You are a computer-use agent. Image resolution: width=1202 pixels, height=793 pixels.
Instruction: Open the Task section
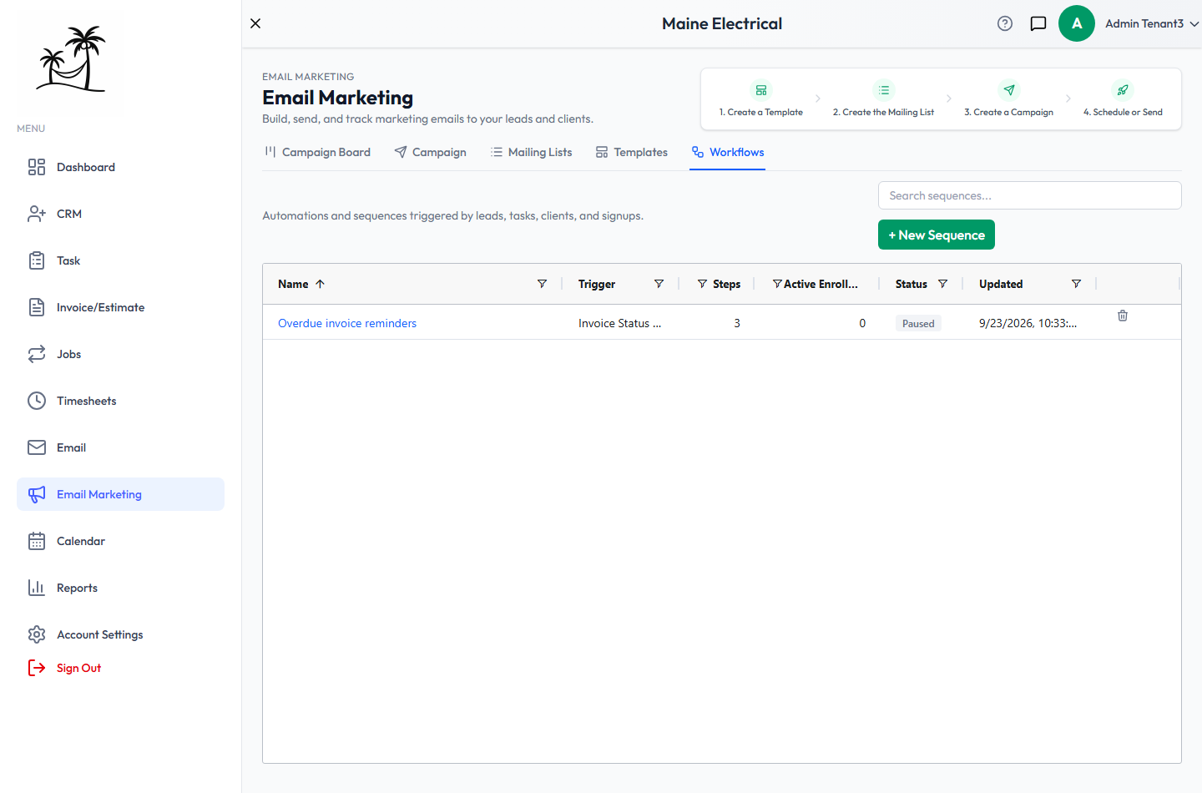point(120,260)
